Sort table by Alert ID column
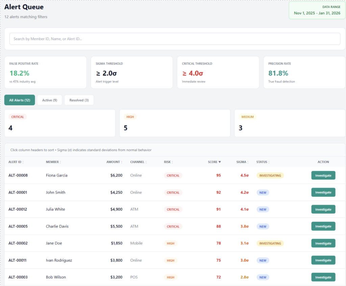 click(16, 162)
